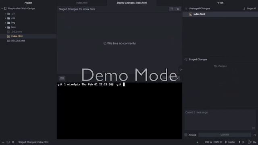Click the Staged Changes list icon
Viewport: 258px width, 145px height.
[186, 60]
